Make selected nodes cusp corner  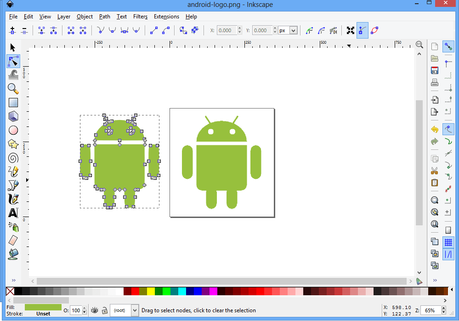pos(101,30)
